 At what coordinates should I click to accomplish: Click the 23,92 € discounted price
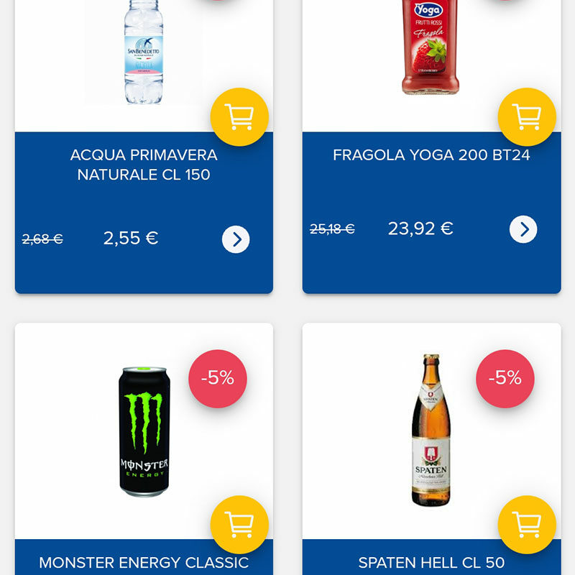coord(420,229)
